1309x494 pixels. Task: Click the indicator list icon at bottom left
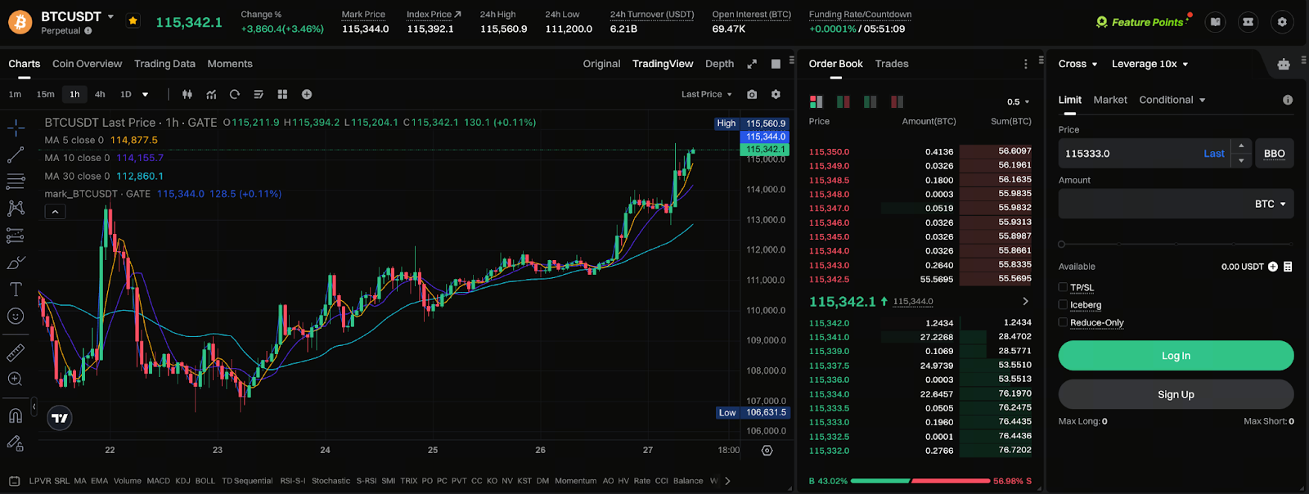point(14,481)
